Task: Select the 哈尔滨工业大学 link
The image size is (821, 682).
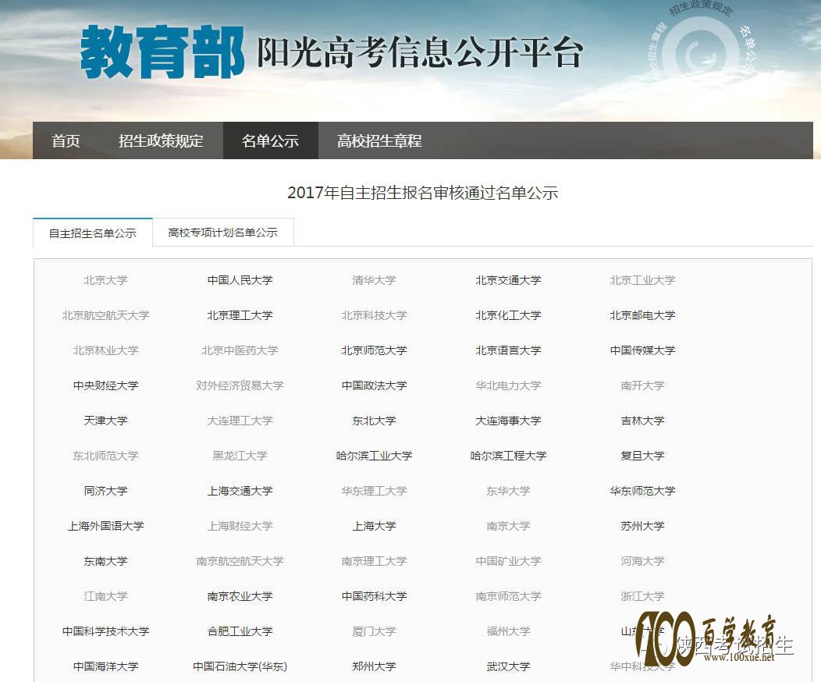Action: pyautogui.click(x=375, y=456)
